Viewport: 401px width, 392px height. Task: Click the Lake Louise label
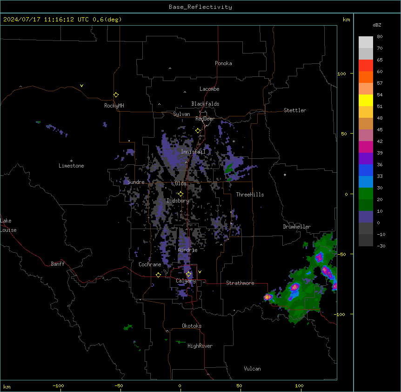[x=8, y=225]
